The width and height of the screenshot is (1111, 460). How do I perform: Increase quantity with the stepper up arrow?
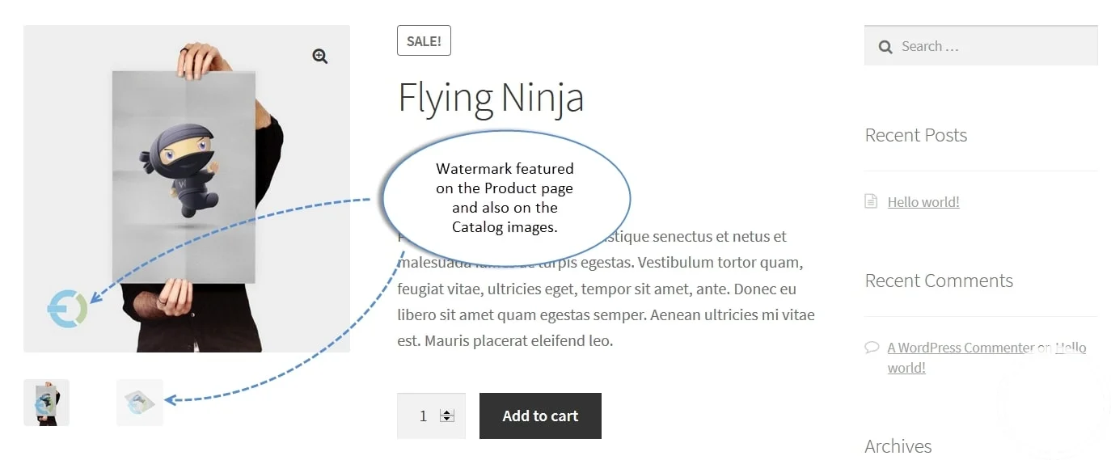pyautogui.click(x=447, y=411)
